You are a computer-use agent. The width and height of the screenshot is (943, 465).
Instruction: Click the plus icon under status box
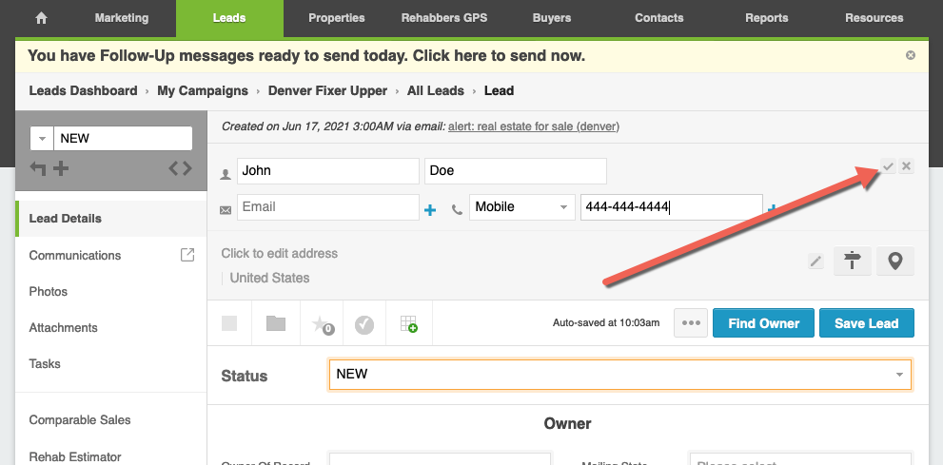(x=61, y=168)
